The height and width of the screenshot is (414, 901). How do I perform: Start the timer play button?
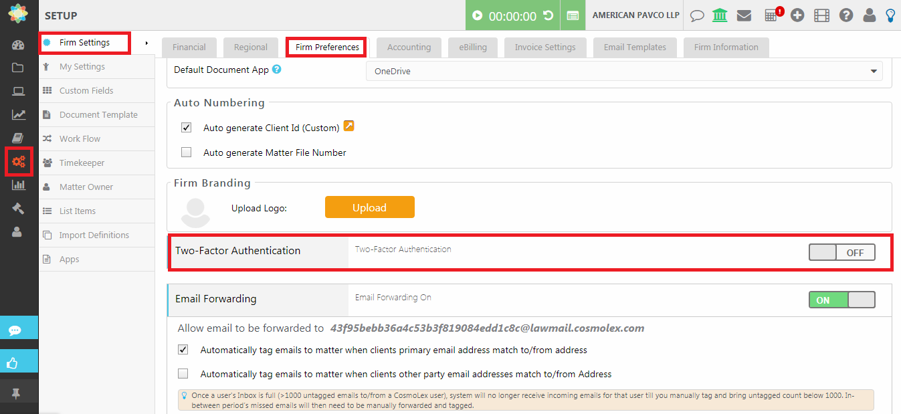coord(477,15)
